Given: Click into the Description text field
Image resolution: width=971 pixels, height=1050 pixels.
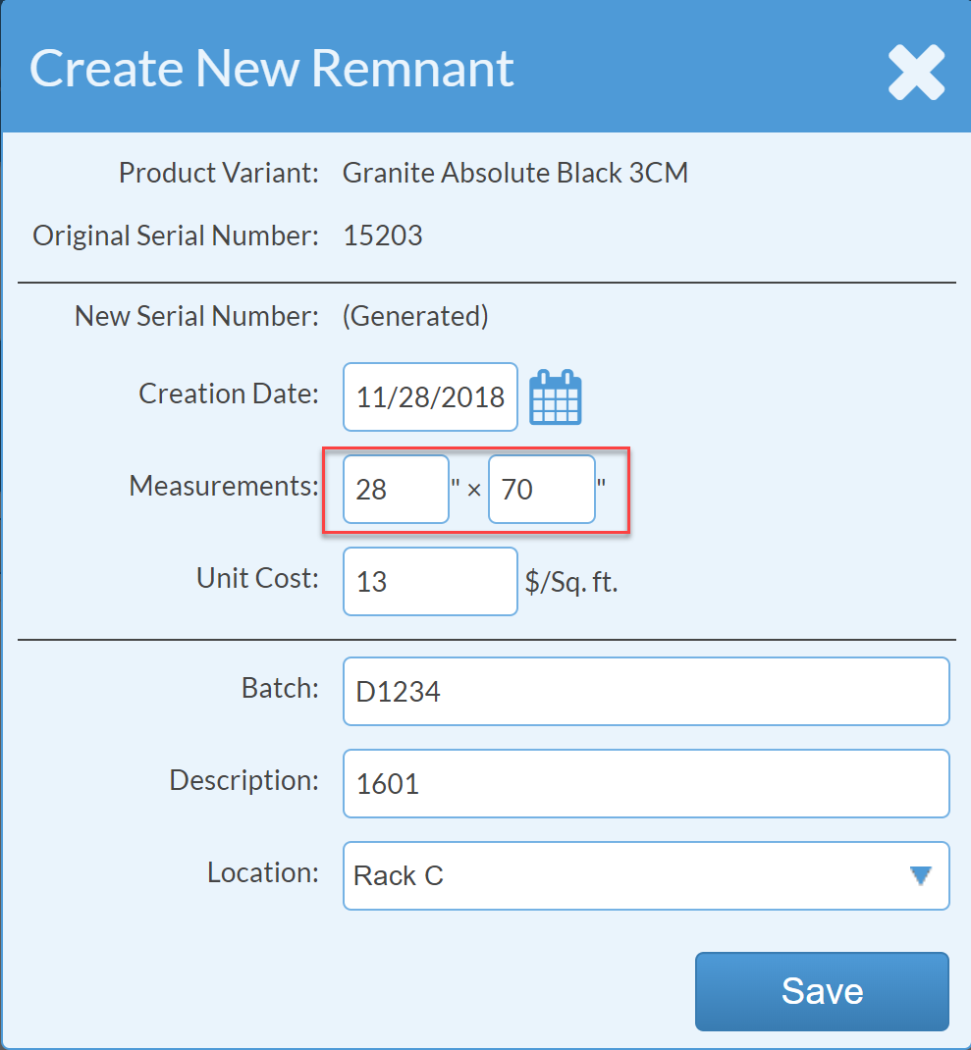Looking at the screenshot, I should coord(646,784).
